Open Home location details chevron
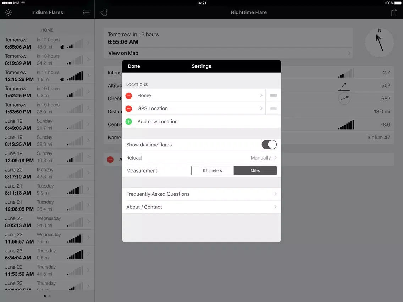The width and height of the screenshot is (403, 302). click(261, 95)
